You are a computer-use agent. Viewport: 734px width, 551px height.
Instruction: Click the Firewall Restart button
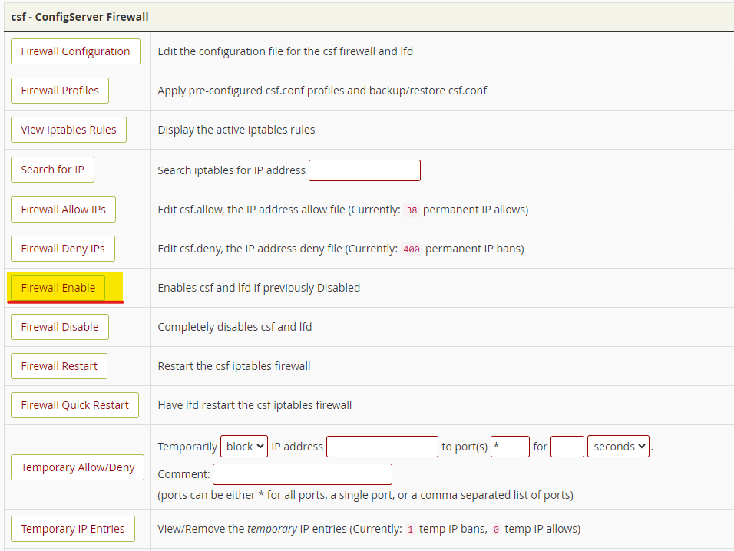pos(59,366)
